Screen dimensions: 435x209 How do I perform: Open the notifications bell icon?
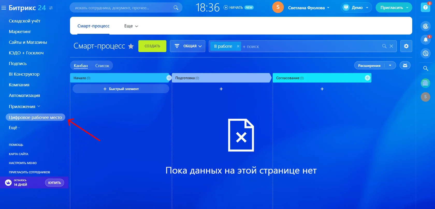[x=425, y=40]
